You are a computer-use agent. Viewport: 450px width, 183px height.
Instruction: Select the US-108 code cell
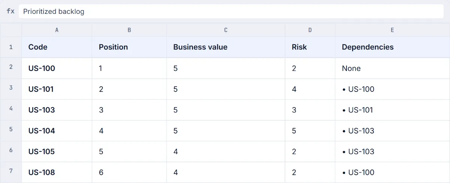coord(57,172)
